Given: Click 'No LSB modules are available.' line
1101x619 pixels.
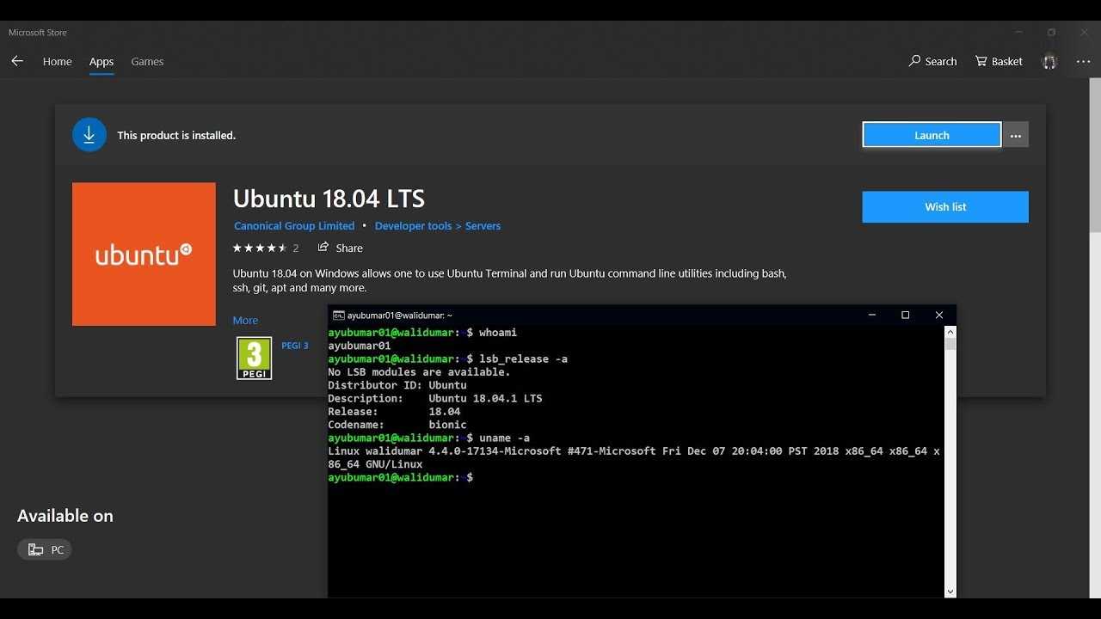Looking at the screenshot, I should pyautogui.click(x=419, y=372).
